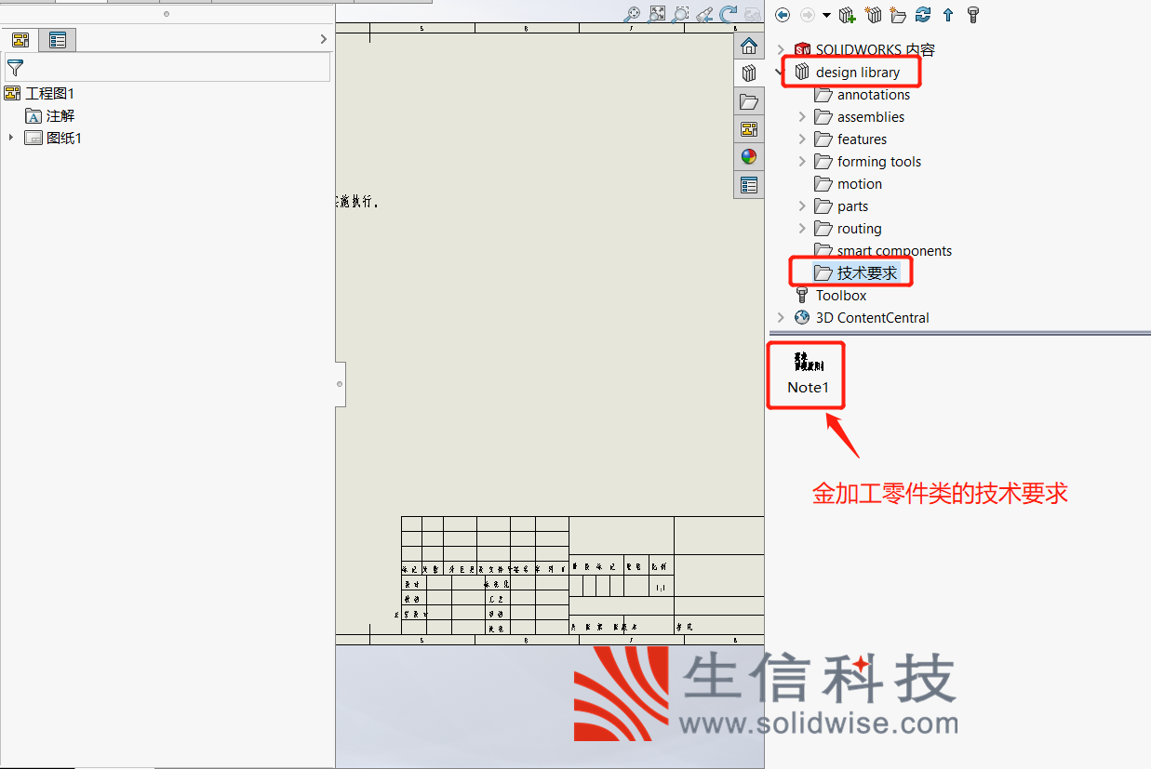Screen dimensions: 1151x769
Task: Expand the features folder
Action: pos(802,139)
